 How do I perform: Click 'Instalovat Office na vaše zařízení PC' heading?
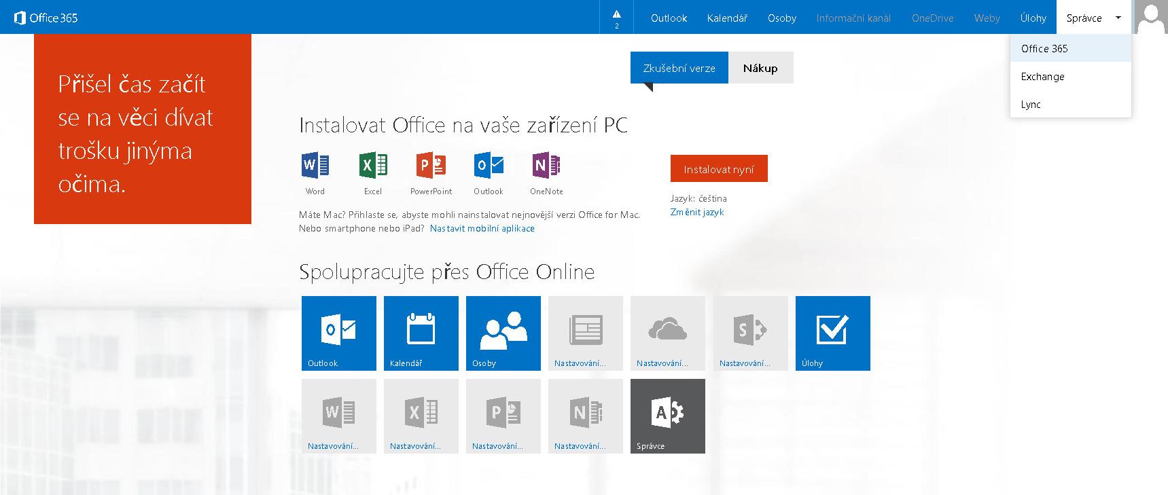point(463,125)
